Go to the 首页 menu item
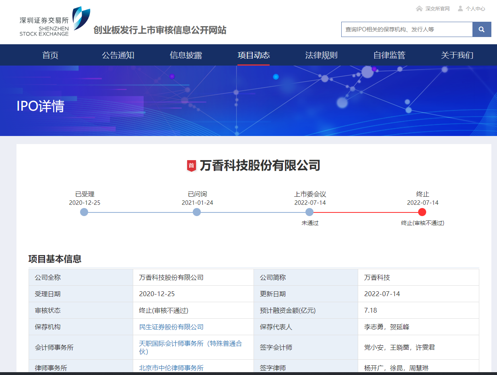Screen dimensions: 497x375 tap(50, 55)
